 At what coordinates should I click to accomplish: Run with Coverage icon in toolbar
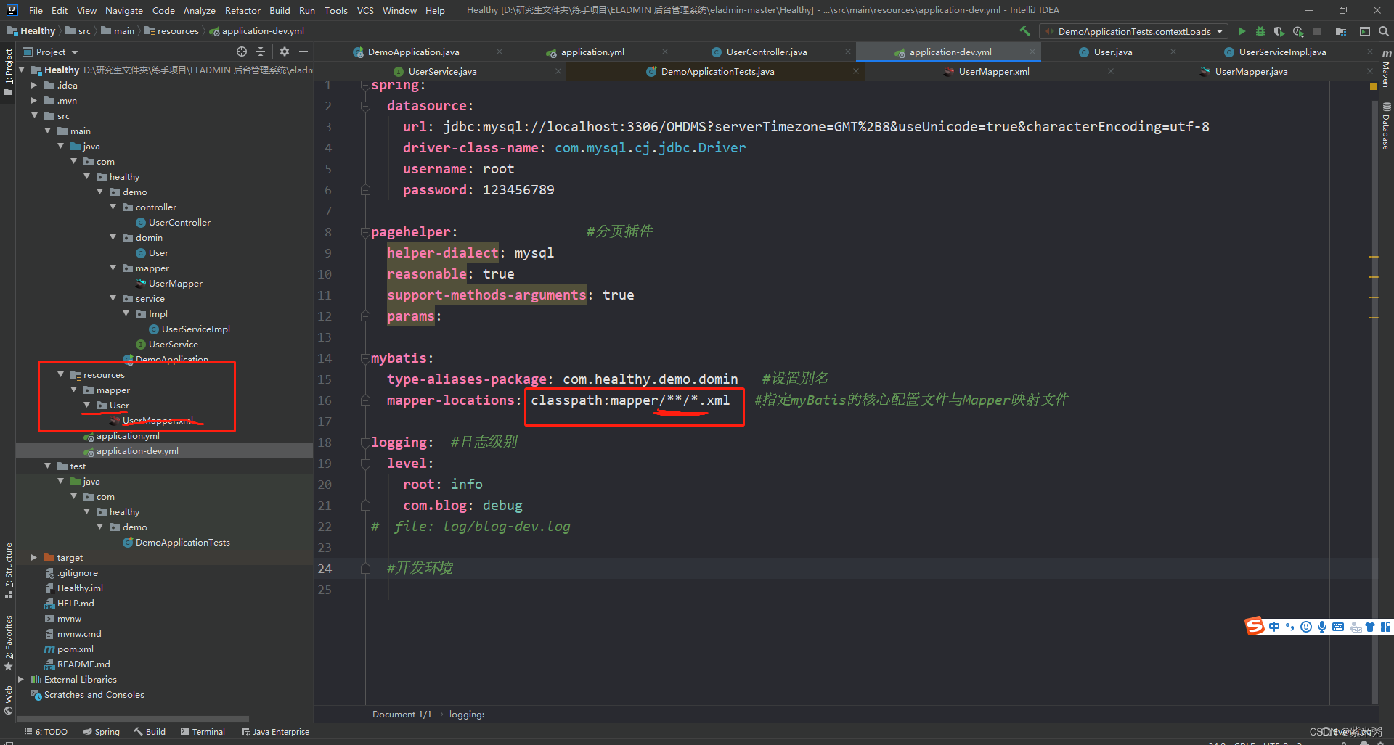coord(1279,31)
